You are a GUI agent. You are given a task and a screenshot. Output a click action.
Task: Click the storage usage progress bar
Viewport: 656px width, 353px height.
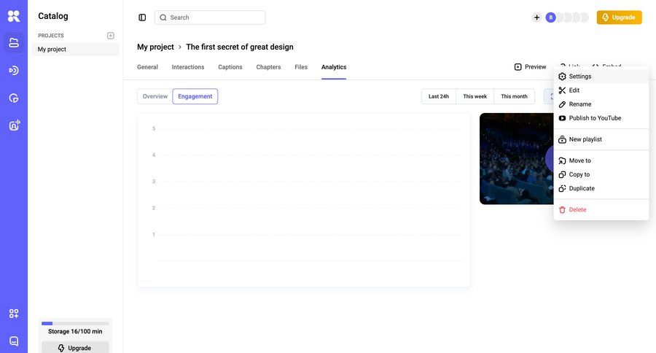75,323
